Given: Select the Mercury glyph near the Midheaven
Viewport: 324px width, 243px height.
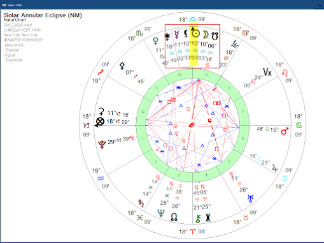Looking at the screenshot, I should point(176,34).
